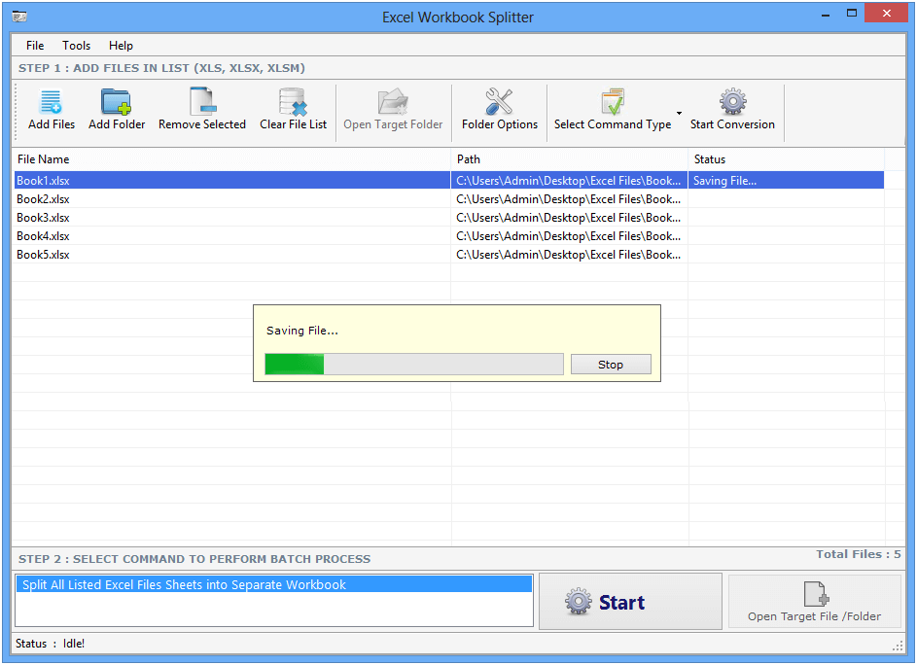
Task: Click the Path column header
Action: pyautogui.click(x=570, y=159)
